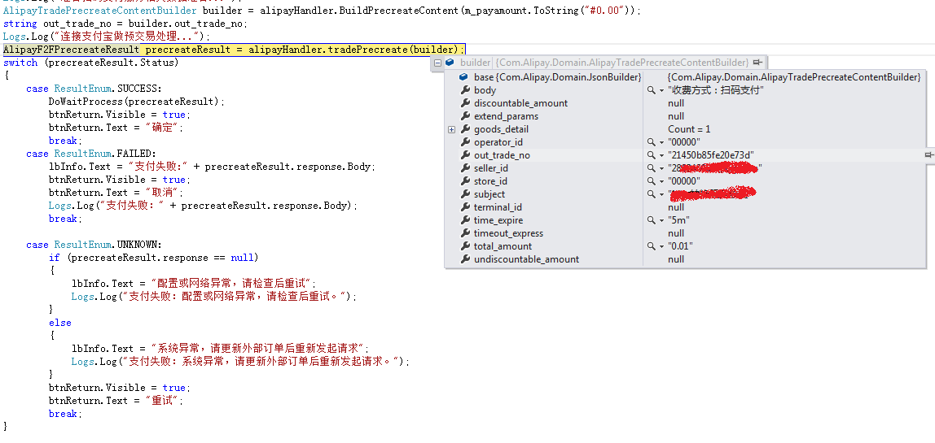935x443 pixels.
Task: Collapse the builder datatip with minus box
Action: coord(437,63)
